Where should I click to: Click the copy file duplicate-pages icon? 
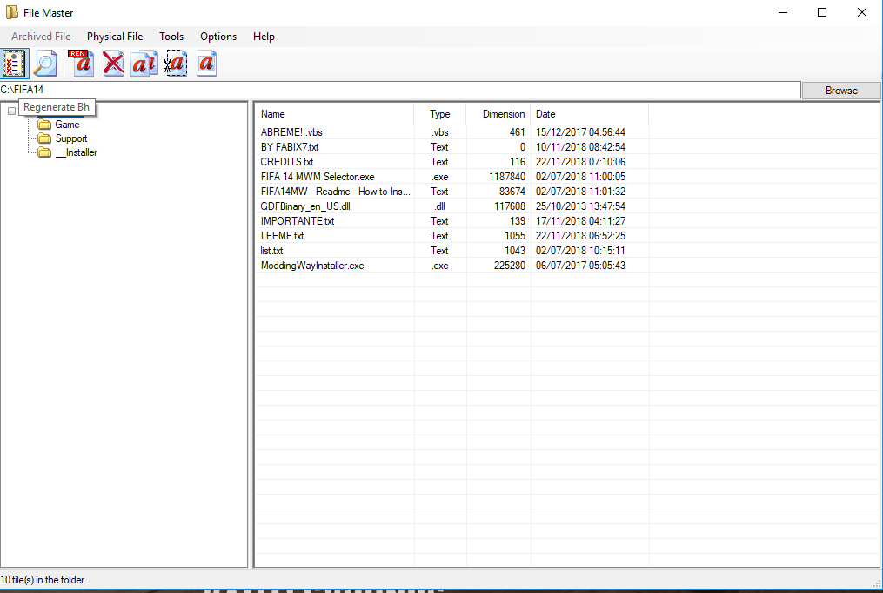[x=144, y=64]
